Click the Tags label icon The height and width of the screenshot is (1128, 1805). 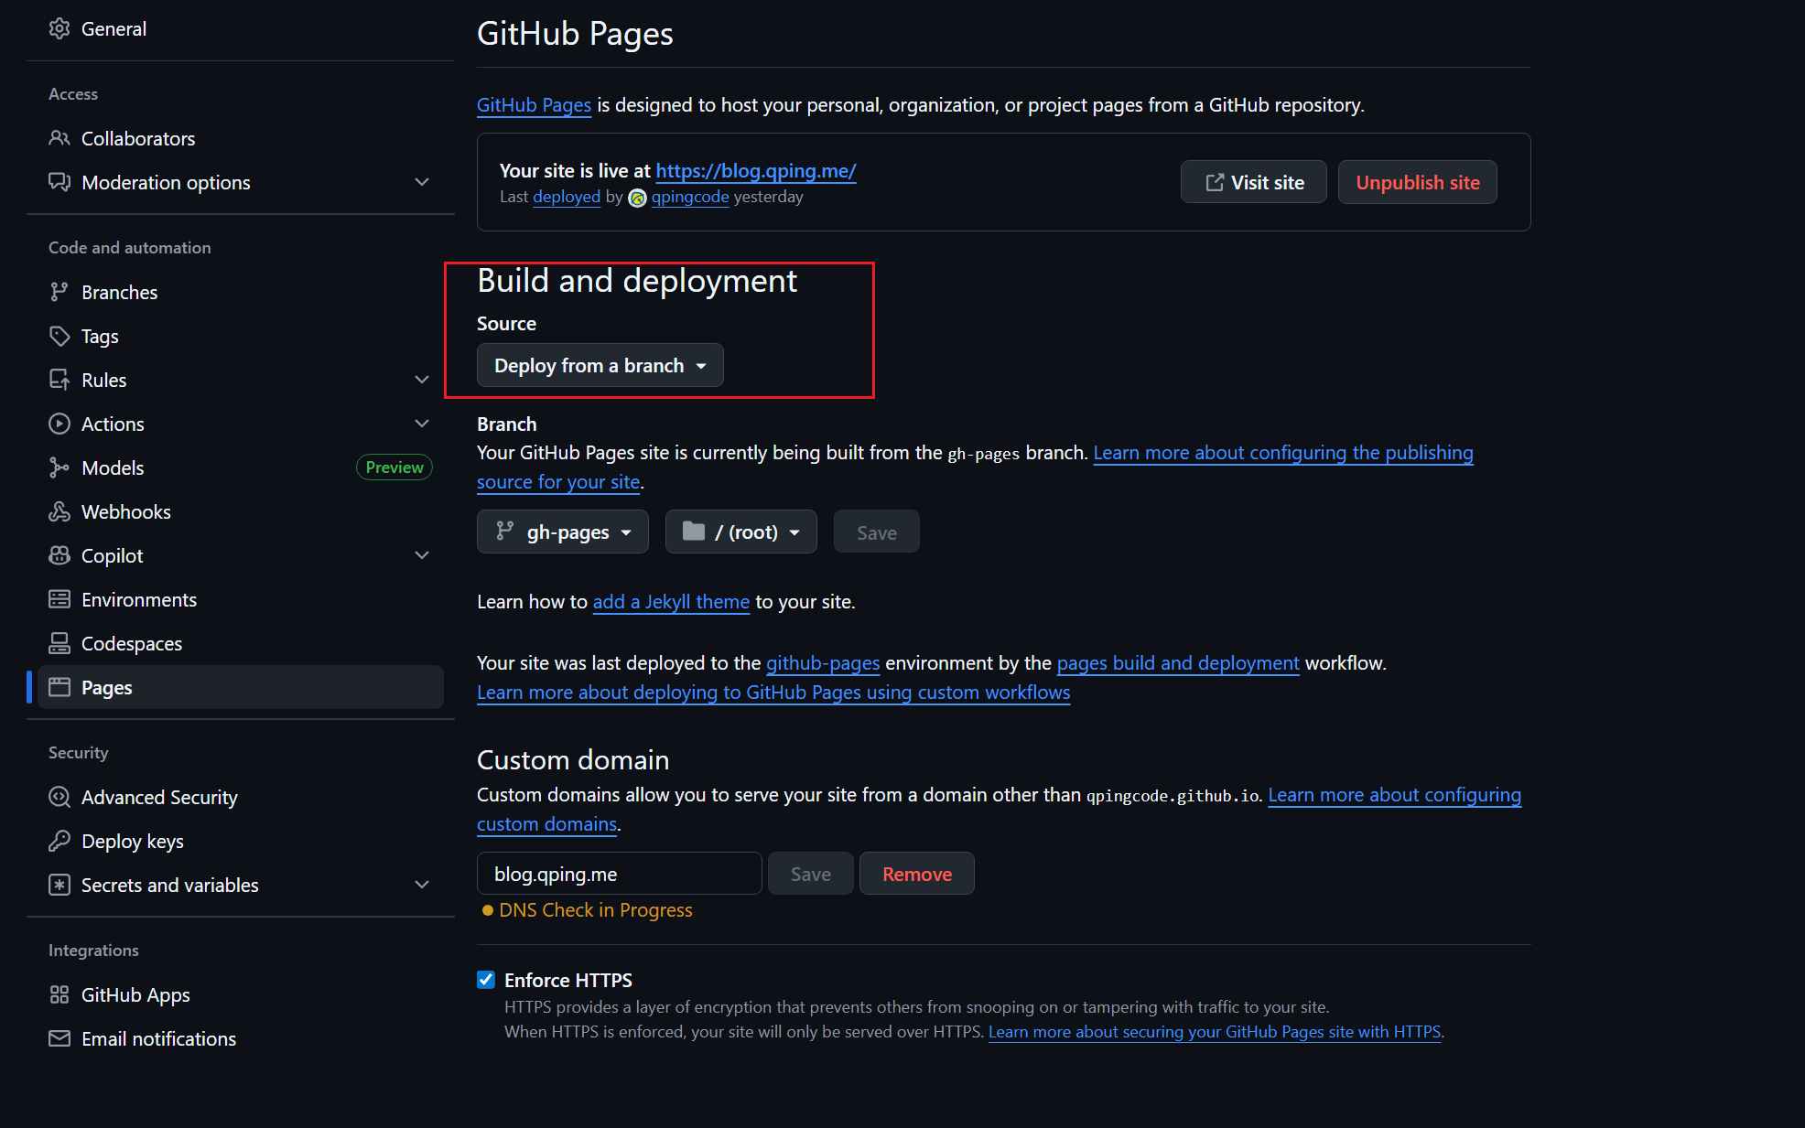59,336
